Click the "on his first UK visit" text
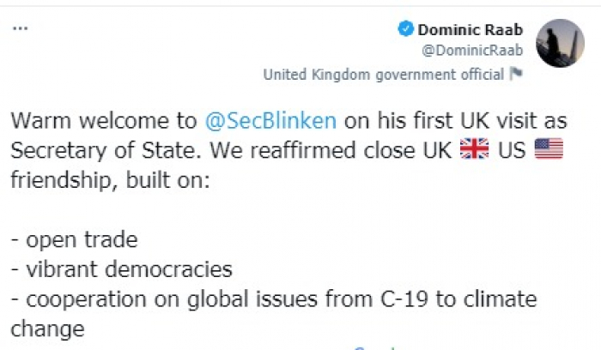Screen dimensions: 601x350 (x=446, y=121)
